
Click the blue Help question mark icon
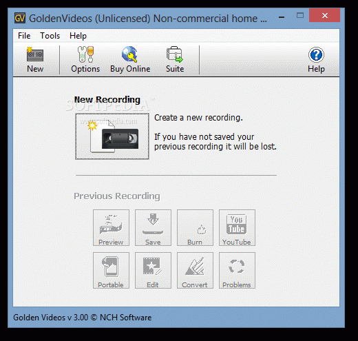tap(316, 54)
